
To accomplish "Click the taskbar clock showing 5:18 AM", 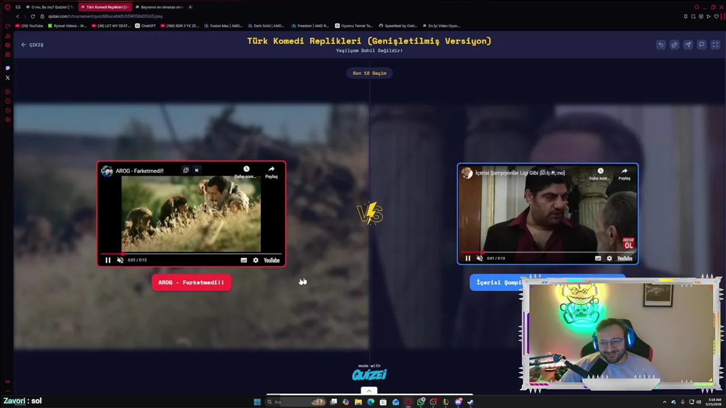I will [715, 402].
